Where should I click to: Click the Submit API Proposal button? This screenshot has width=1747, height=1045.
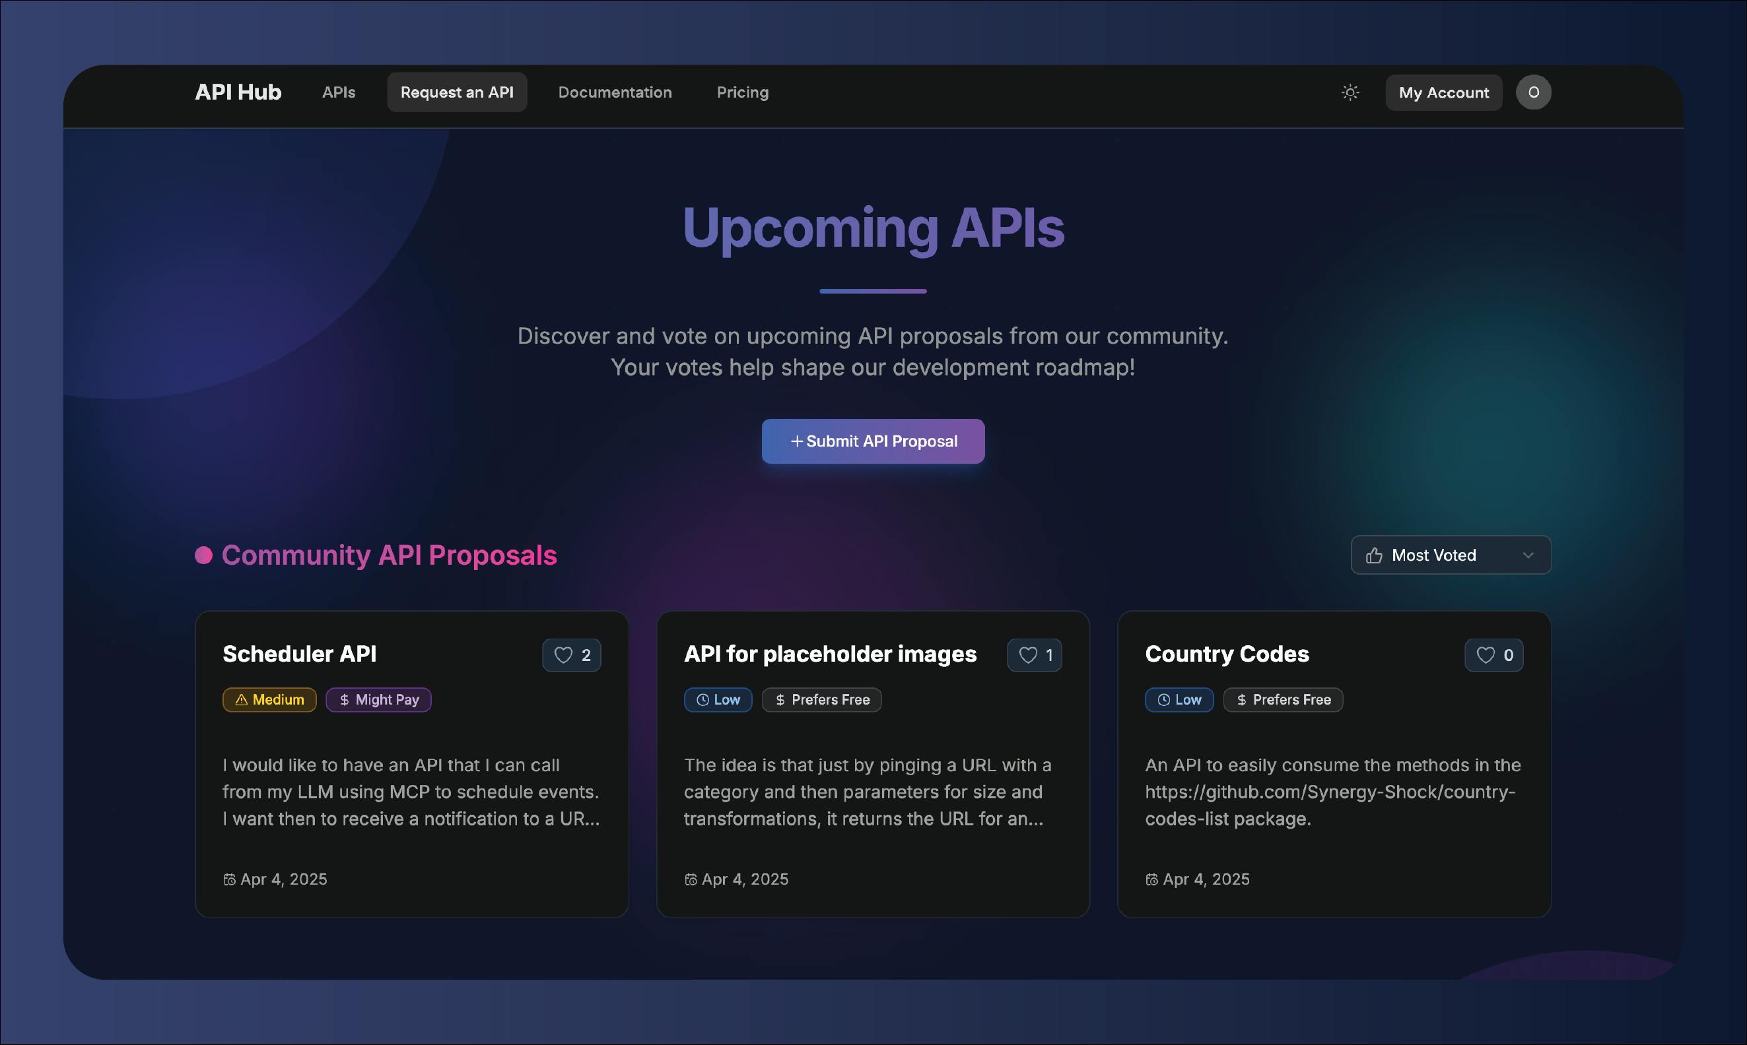(x=872, y=441)
